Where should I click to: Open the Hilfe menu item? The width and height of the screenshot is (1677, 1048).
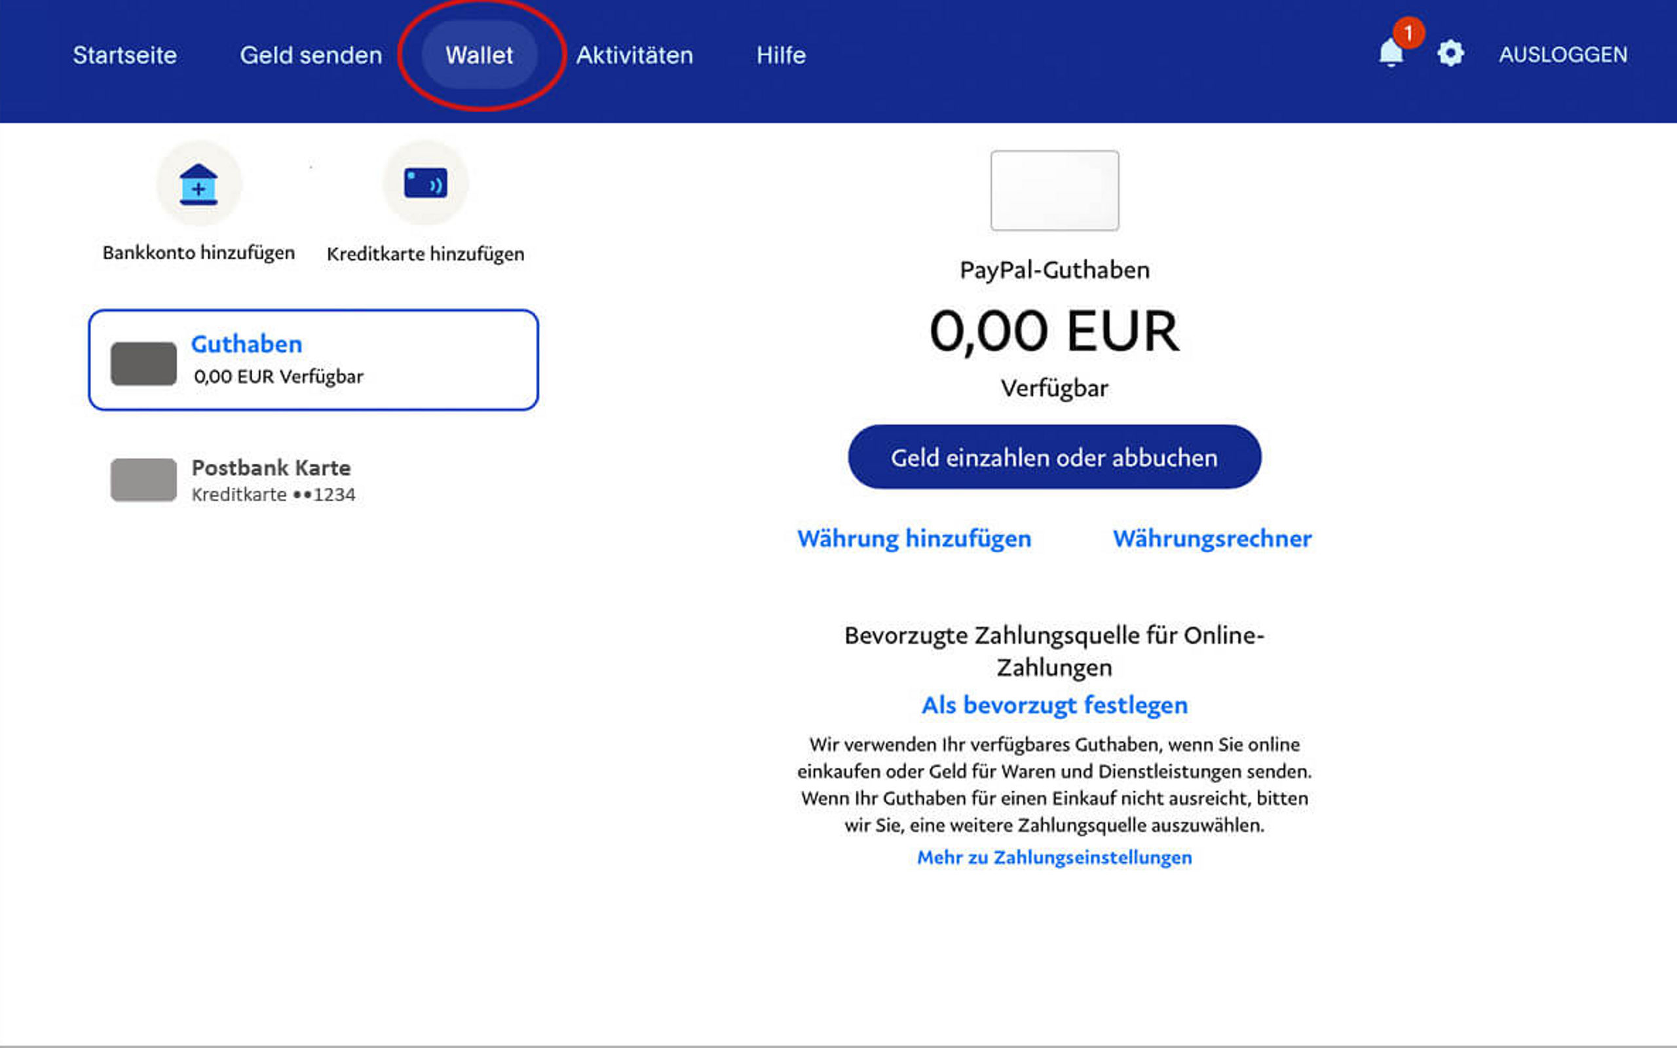point(781,55)
